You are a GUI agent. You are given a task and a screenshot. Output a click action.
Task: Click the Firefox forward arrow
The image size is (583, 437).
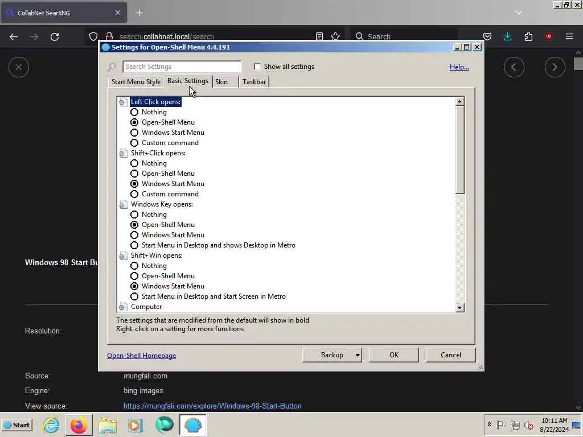tap(34, 36)
